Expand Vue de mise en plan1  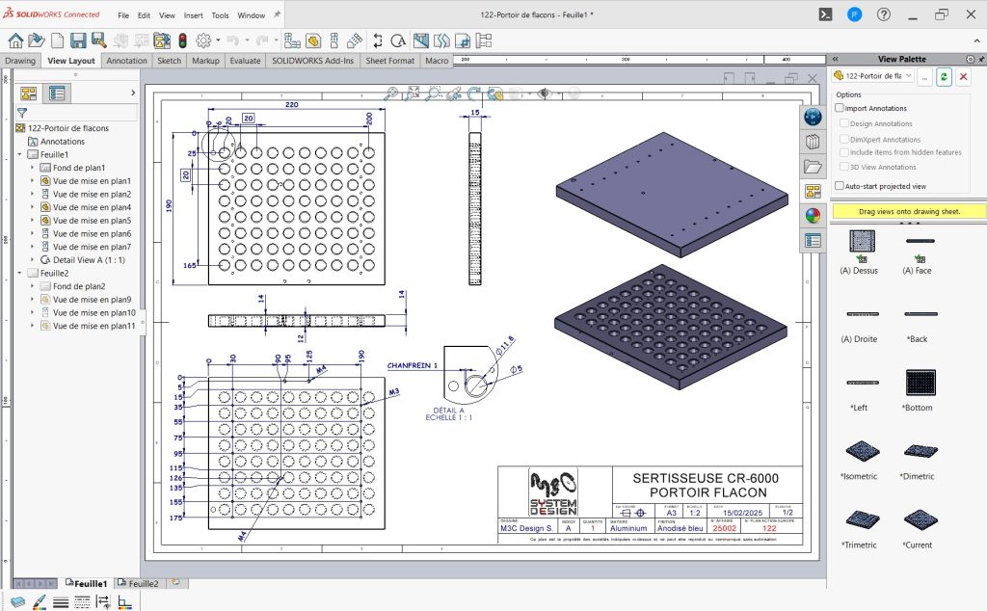[x=32, y=181]
